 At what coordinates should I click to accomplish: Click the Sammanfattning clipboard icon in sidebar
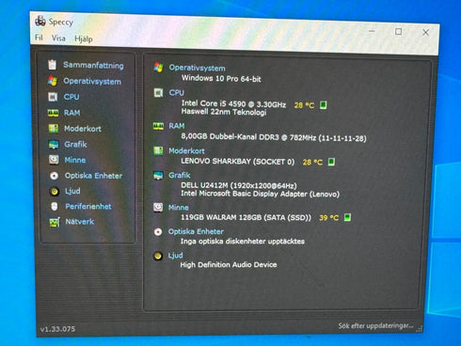53,65
